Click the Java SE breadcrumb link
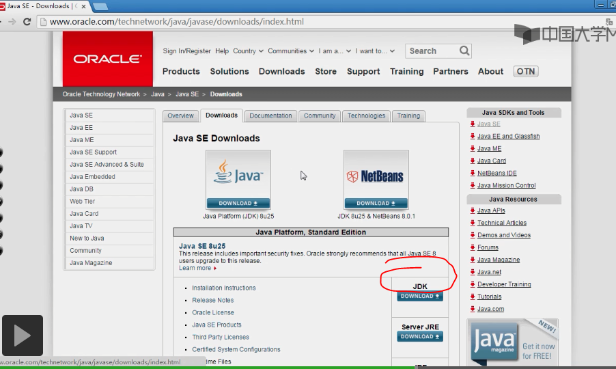The height and width of the screenshot is (369, 616). [187, 94]
